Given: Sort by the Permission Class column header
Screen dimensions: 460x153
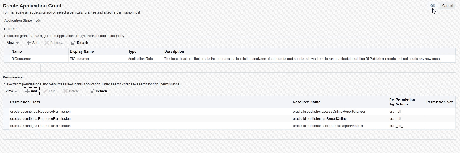Looking at the screenshot, I should pyautogui.click(x=25, y=102).
